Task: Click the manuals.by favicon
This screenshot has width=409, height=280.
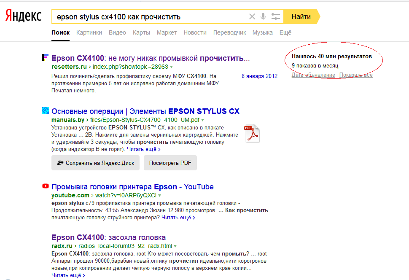Action: click(x=46, y=110)
